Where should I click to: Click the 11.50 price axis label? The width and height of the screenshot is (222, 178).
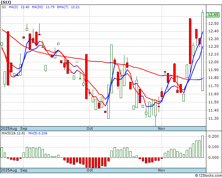(x=214, y=102)
